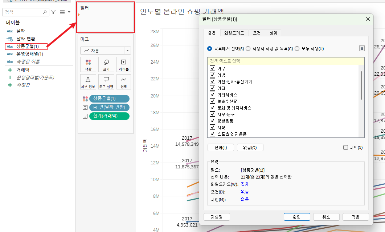Switch to the 와일드카드 tab
Viewport: 385px width, 232px height.
pyautogui.click(x=234, y=33)
